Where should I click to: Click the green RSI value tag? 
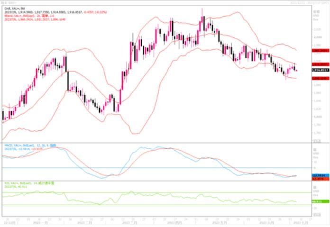tap(320, 201)
